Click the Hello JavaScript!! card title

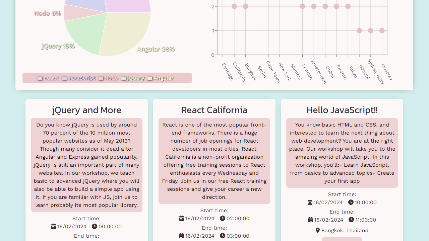(x=342, y=110)
